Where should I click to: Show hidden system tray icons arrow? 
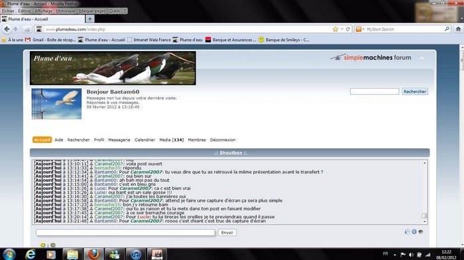(395, 255)
